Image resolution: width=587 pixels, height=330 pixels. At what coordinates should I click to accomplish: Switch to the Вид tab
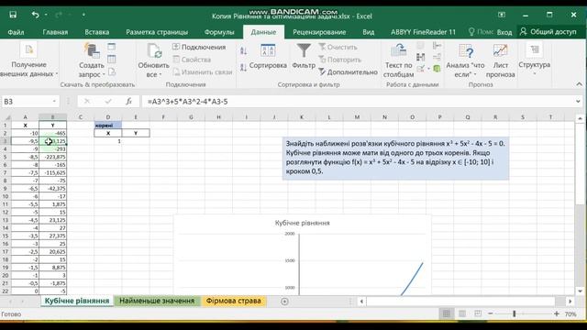click(x=369, y=32)
